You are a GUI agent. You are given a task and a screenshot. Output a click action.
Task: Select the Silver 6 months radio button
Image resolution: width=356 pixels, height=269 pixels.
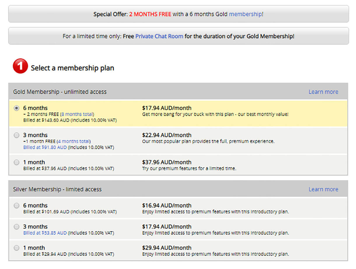(x=17, y=206)
